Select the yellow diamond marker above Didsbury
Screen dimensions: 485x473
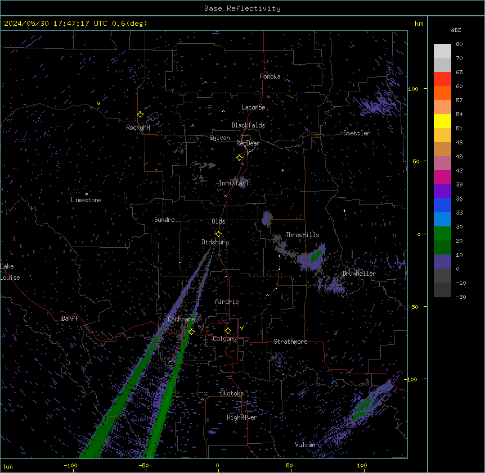tap(218, 234)
